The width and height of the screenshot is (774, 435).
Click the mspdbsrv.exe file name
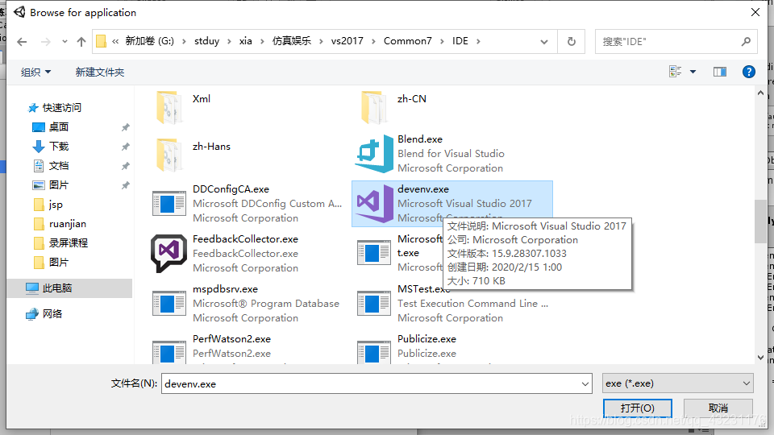225,289
